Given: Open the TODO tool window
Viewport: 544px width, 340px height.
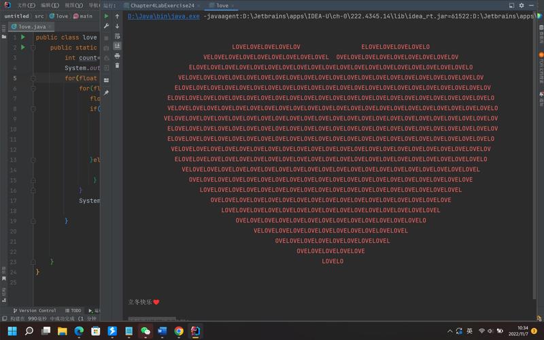Looking at the screenshot, I should click(x=73, y=310).
